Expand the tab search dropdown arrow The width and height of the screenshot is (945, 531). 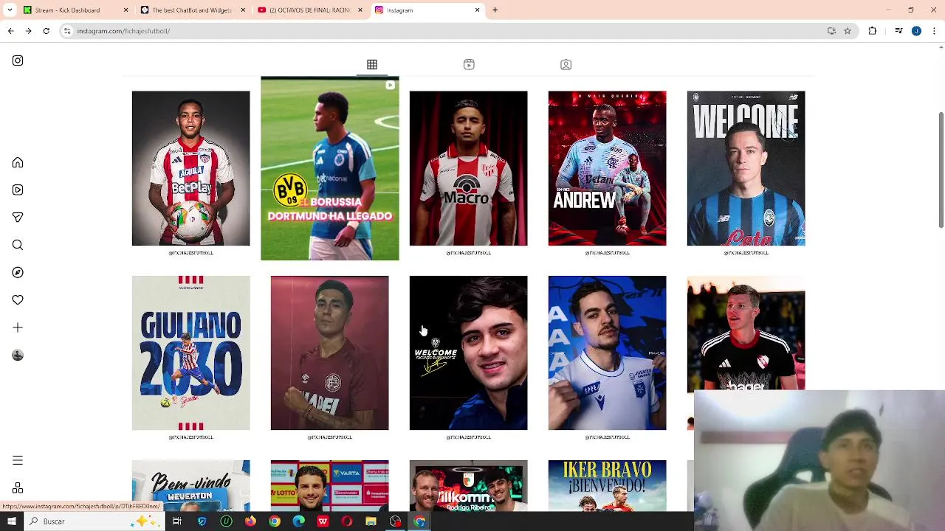[10, 10]
